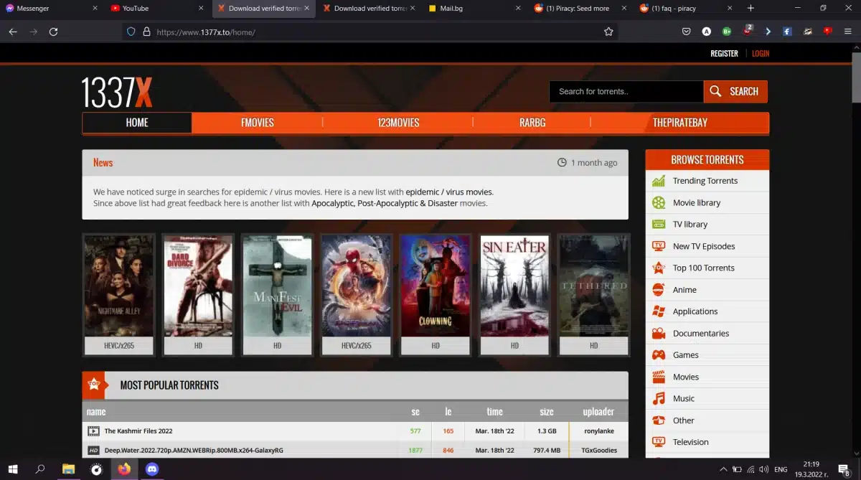
Task: Click the Other category icon
Action: [x=658, y=420]
